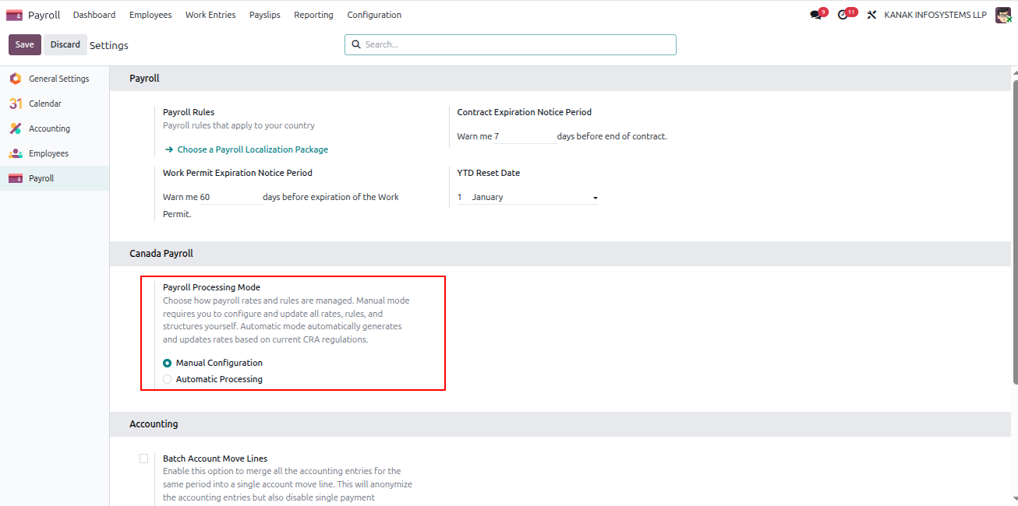
Task: Open the Payroll app icon in navbar
Action: (x=14, y=15)
